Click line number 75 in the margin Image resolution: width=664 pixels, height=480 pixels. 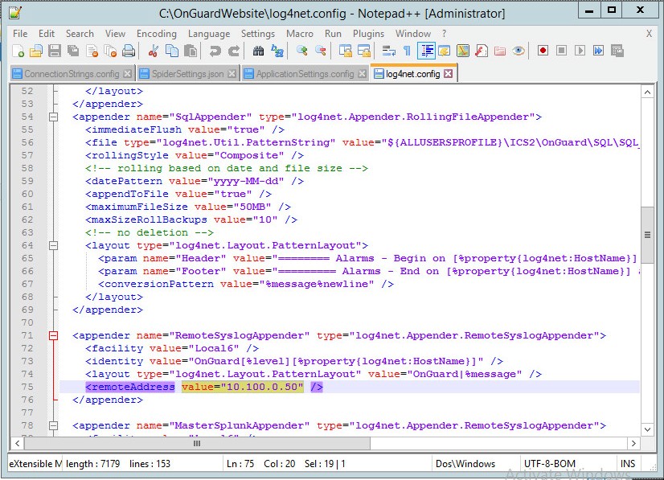[27, 387]
